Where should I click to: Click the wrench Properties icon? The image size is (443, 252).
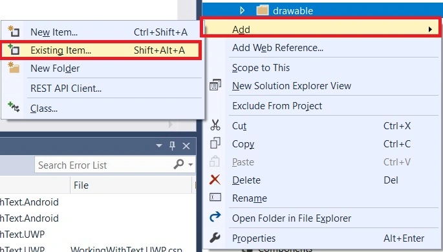click(215, 238)
